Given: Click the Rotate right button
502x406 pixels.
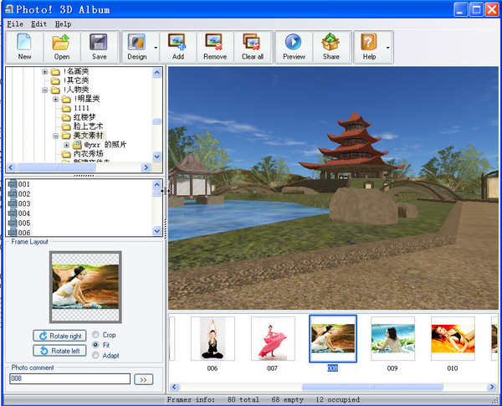Looking at the screenshot, I should (x=59, y=336).
